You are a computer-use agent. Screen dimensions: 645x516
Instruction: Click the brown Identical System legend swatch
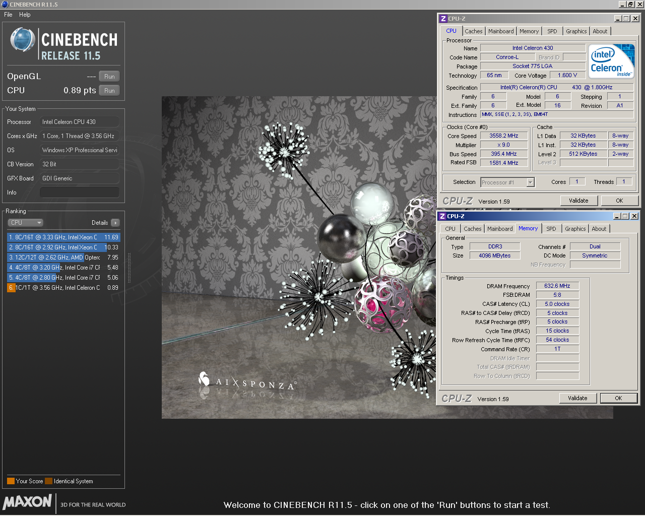(48, 481)
